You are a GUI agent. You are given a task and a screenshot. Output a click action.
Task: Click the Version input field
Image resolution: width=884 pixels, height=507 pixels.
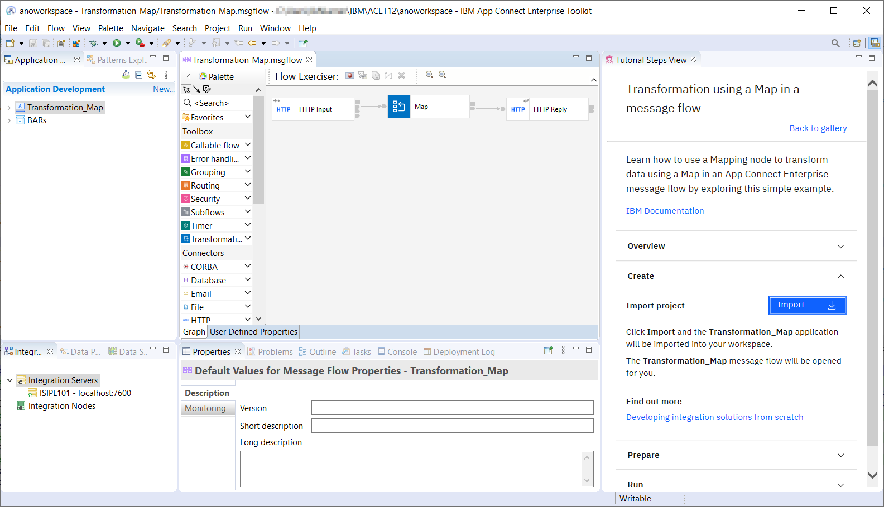coord(452,408)
